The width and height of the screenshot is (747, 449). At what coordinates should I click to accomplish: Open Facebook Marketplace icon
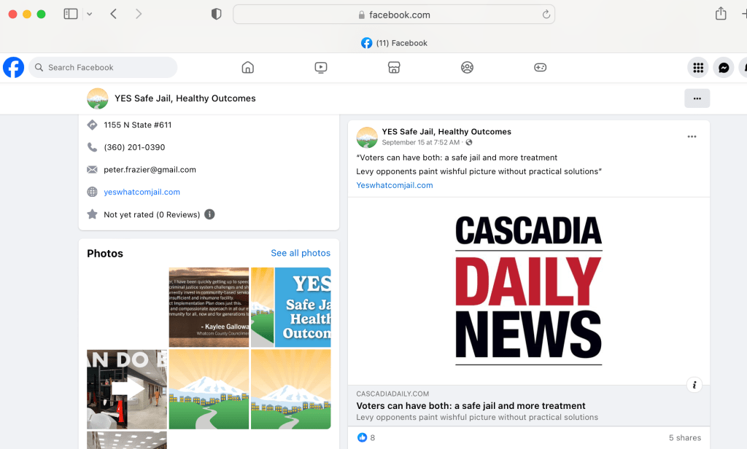394,68
